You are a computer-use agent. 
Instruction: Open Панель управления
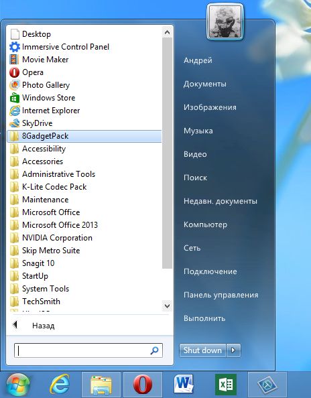221,295
